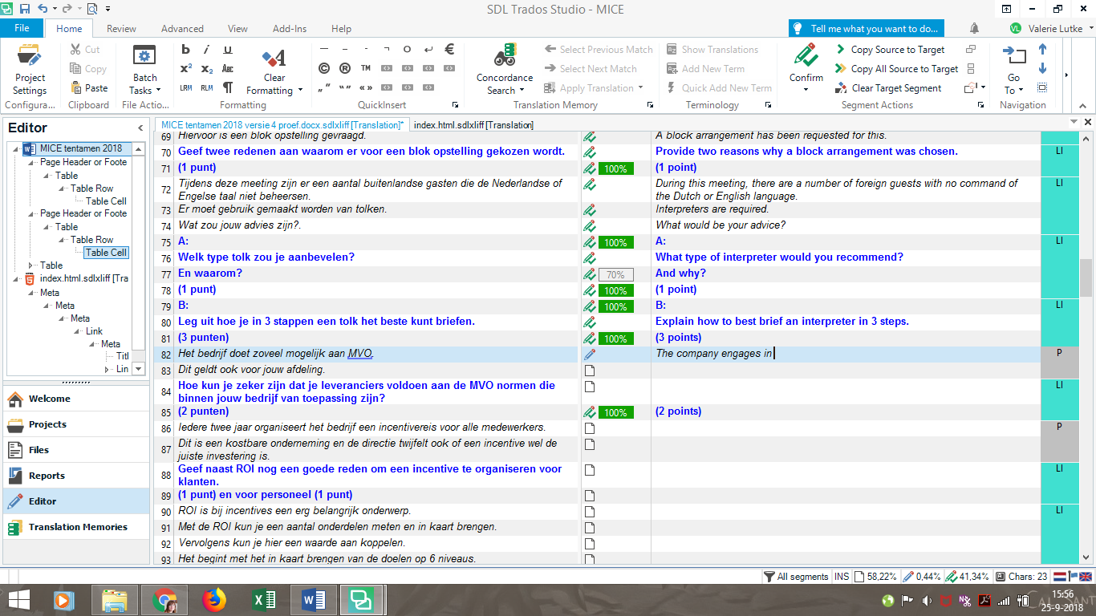Click the Paste button
1096x616 pixels.
pos(89,88)
